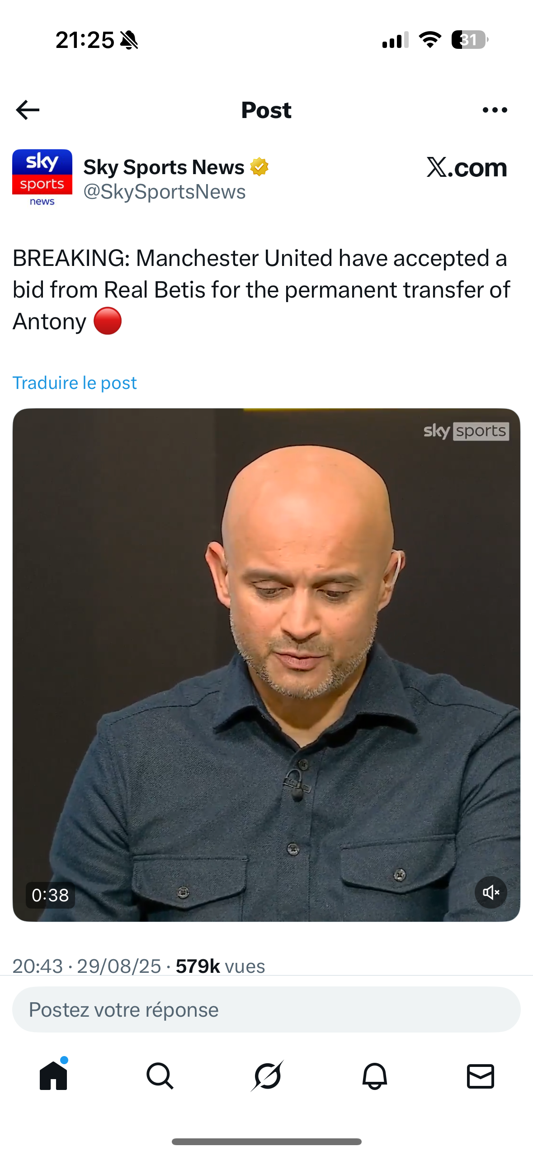Tap the post timestamp 20:43 · 29/08/25

(87, 966)
